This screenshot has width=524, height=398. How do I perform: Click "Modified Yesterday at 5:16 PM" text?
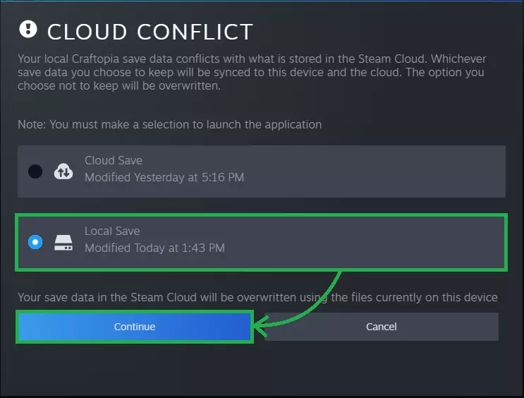tap(164, 177)
